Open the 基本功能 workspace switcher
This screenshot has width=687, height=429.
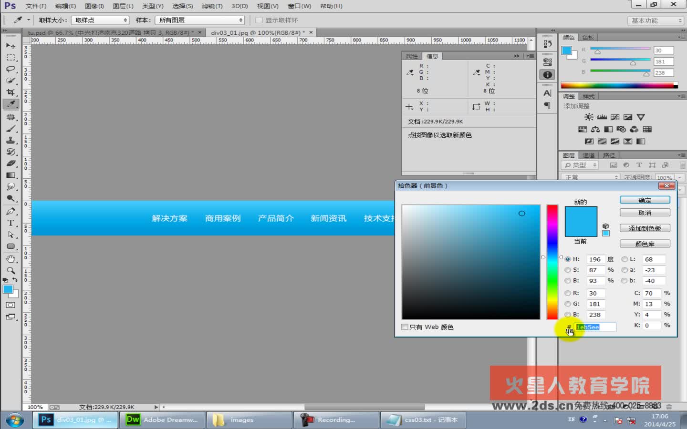(655, 20)
